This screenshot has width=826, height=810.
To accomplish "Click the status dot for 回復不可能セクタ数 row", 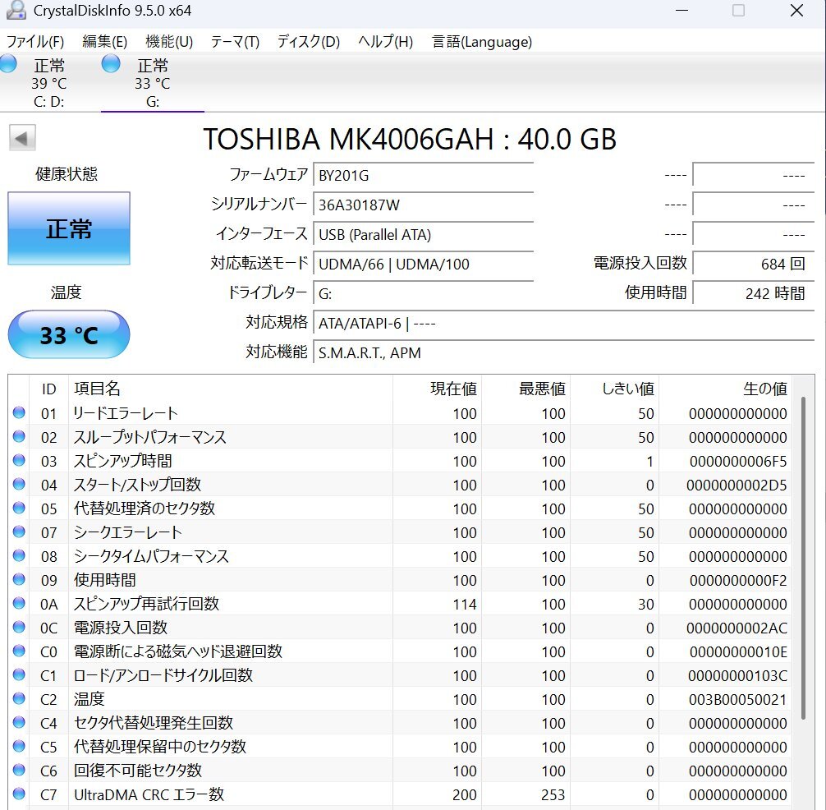I will click(19, 770).
